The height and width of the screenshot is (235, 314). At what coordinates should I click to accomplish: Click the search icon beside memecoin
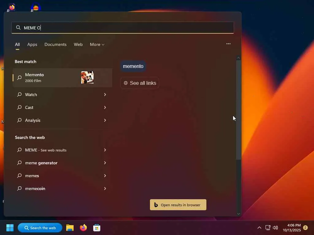19,188
